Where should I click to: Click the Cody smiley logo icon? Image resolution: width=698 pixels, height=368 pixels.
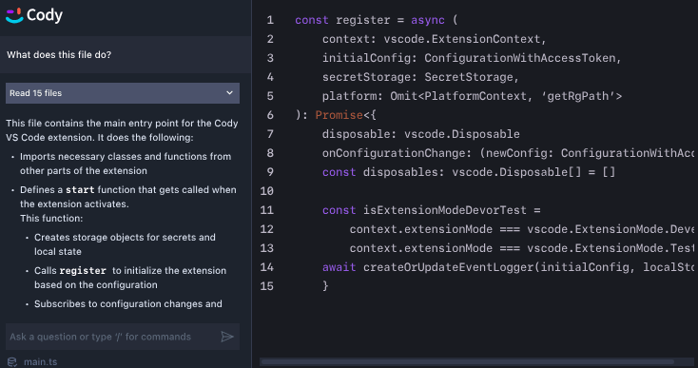click(14, 15)
